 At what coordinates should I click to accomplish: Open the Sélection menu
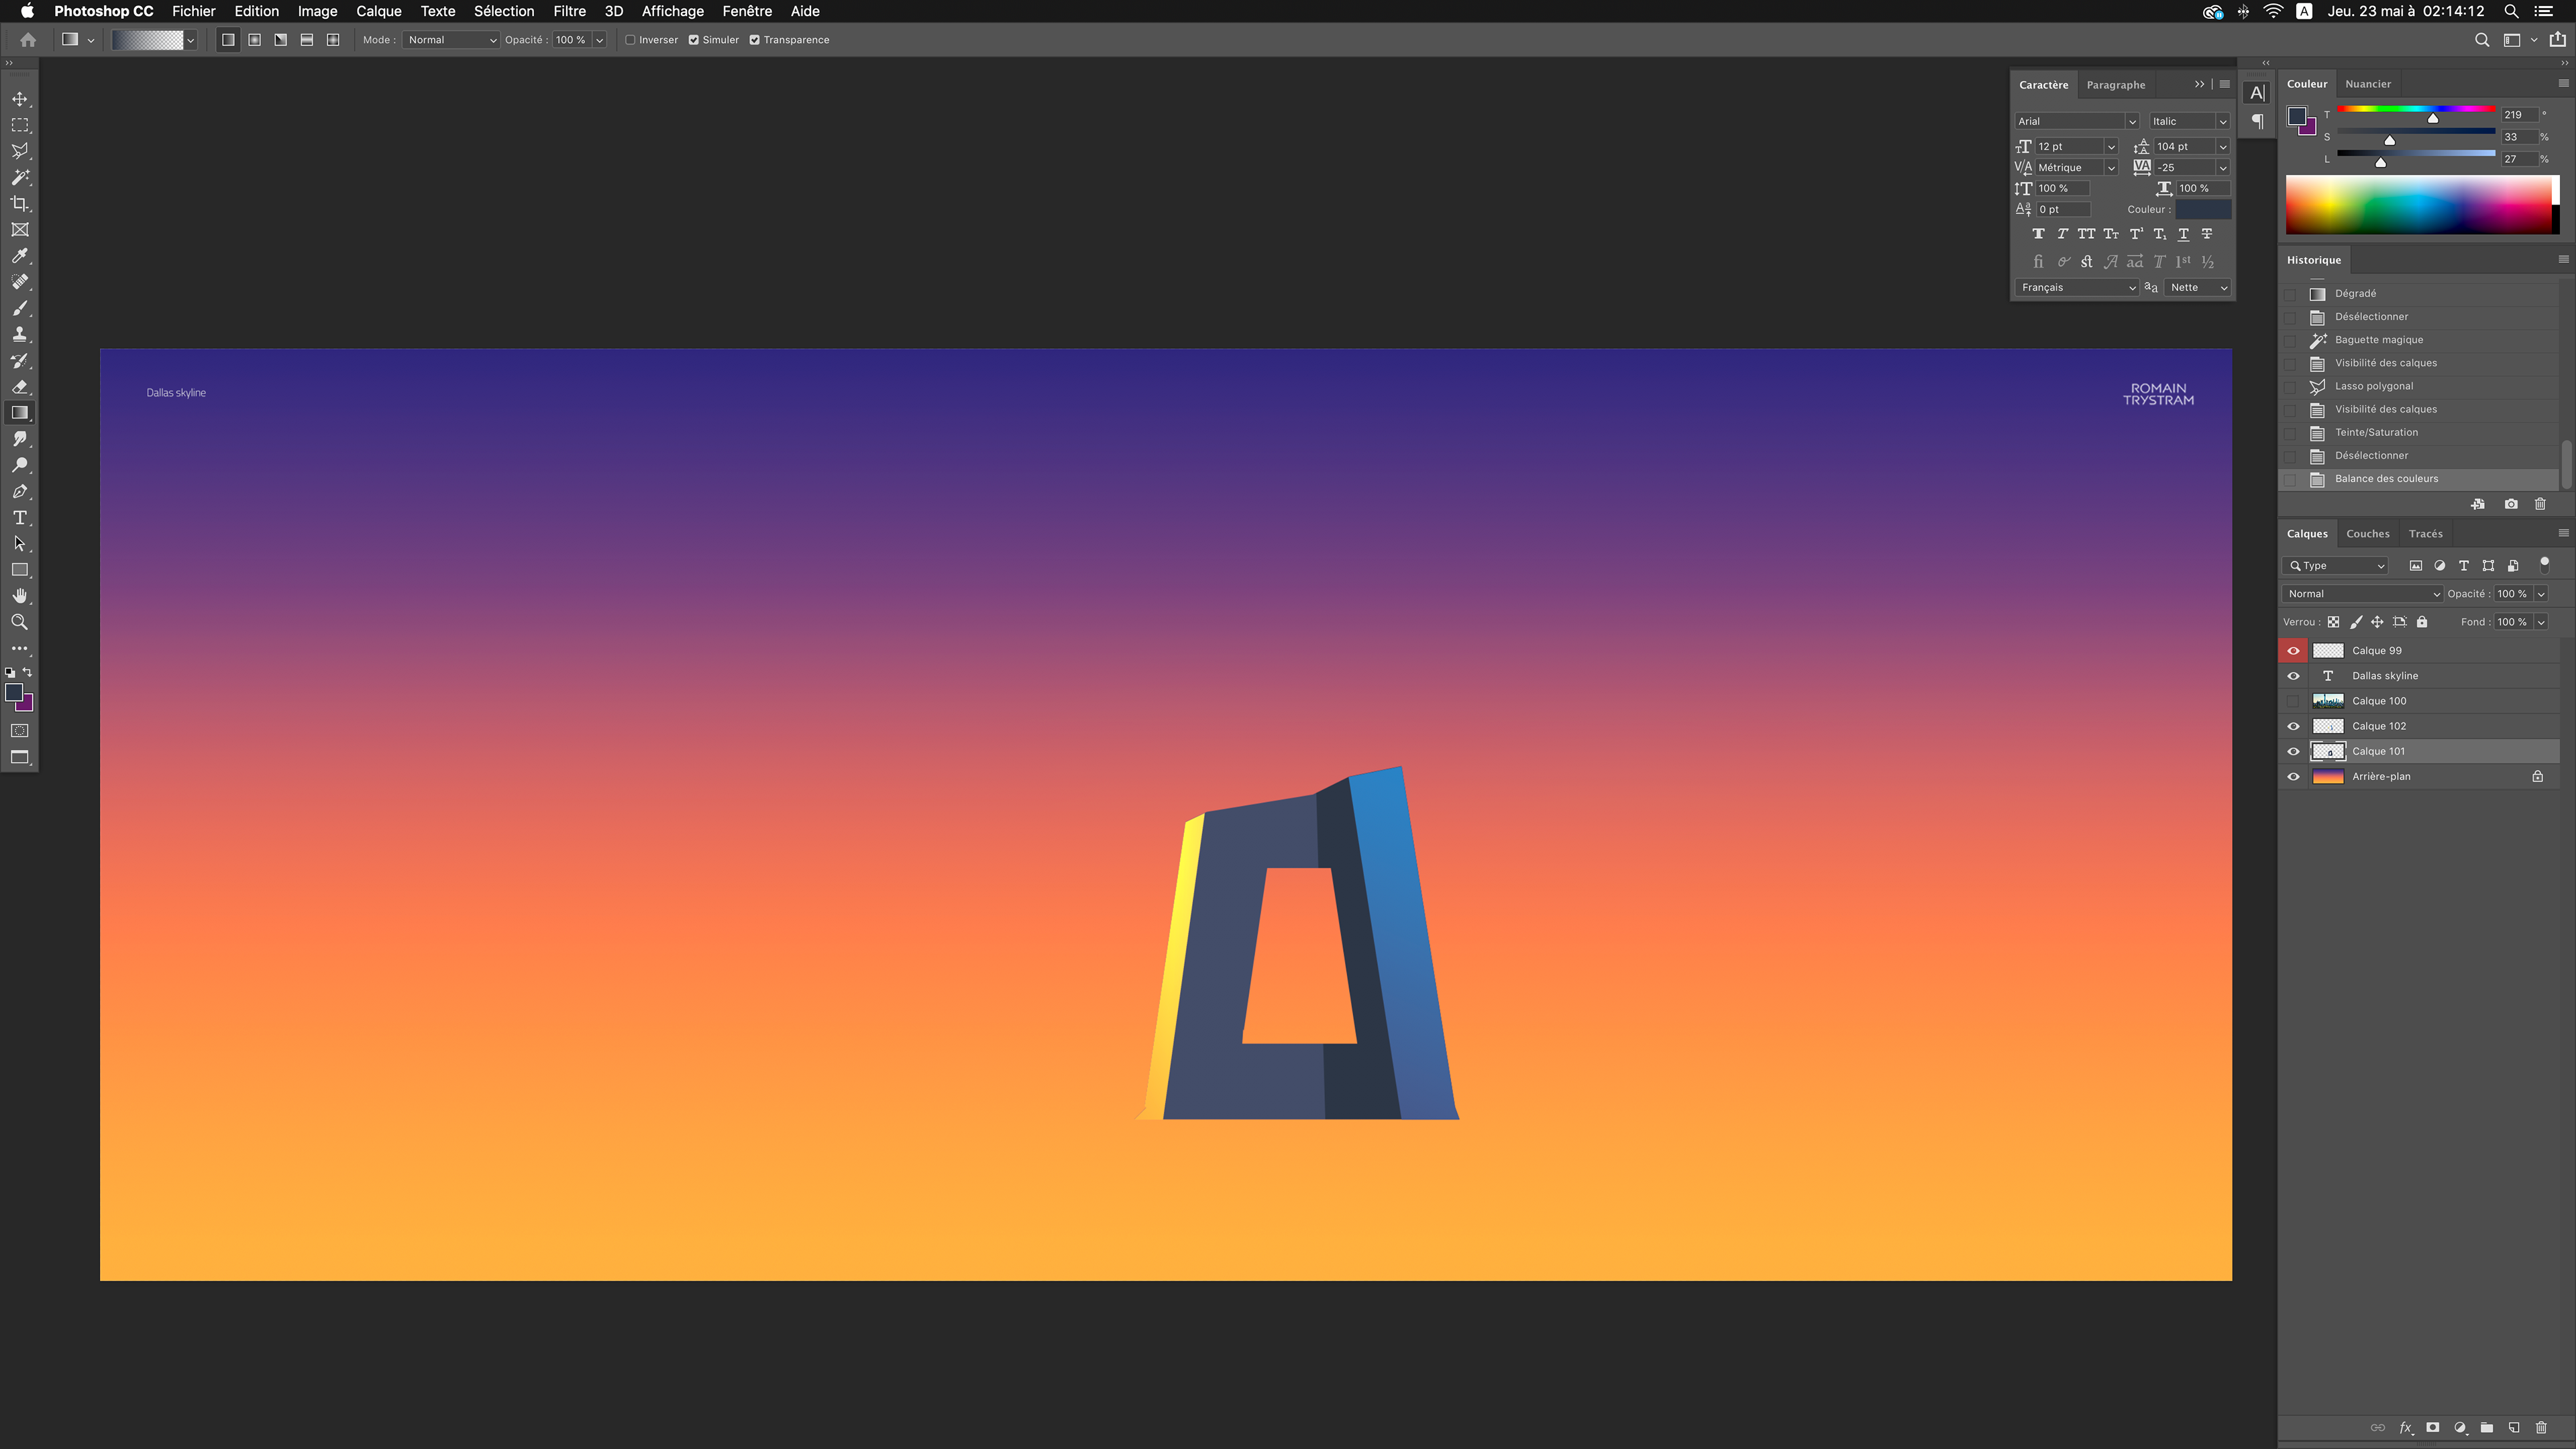[x=503, y=11]
